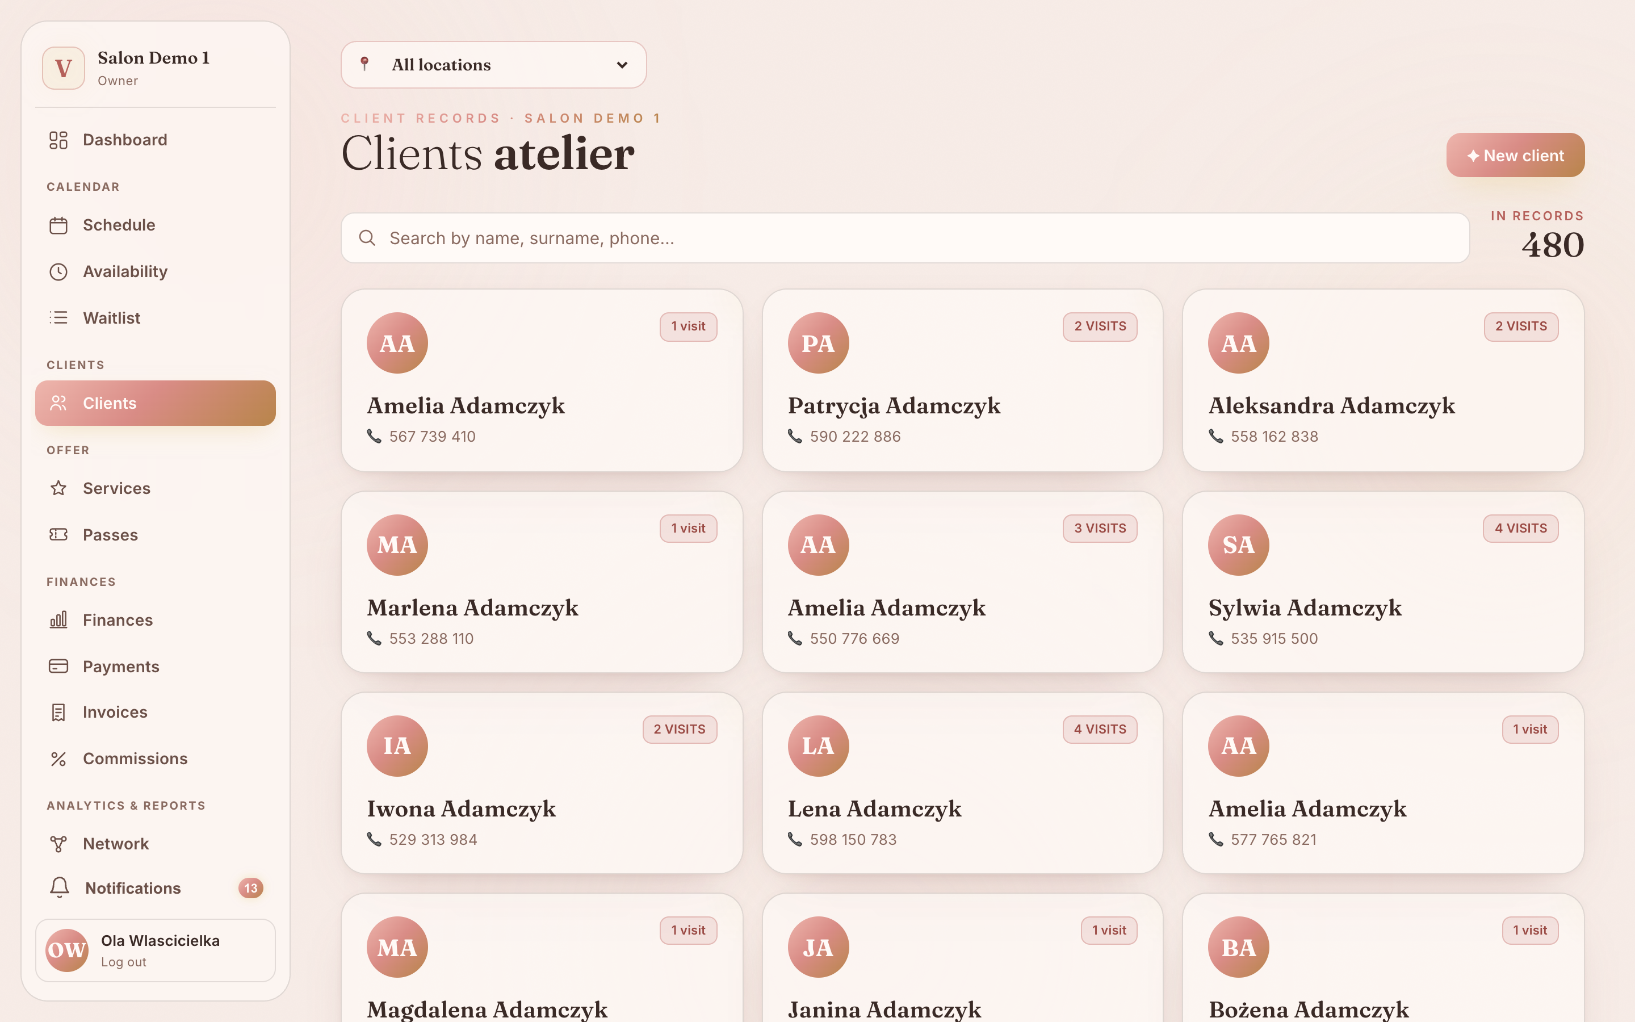Click the LA avatar of Lena Adamczyk
The image size is (1635, 1022).
tap(818, 745)
